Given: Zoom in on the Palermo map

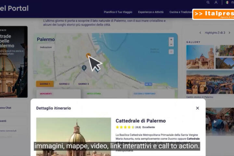Looking at the screenshot, I should point(171,39).
